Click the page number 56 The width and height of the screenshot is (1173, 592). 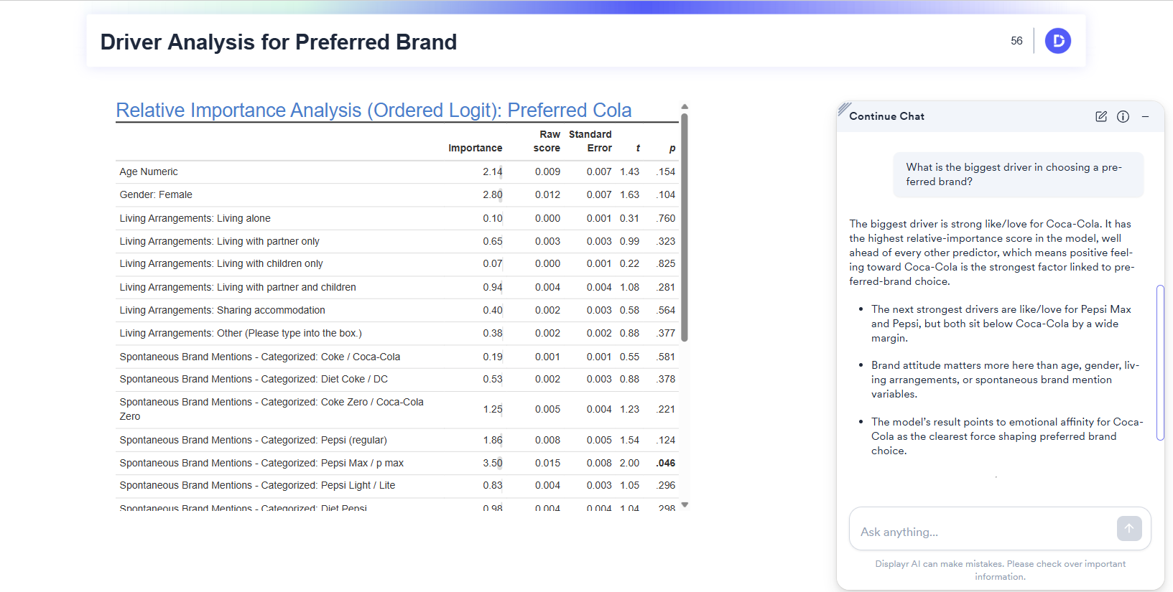click(x=1016, y=41)
